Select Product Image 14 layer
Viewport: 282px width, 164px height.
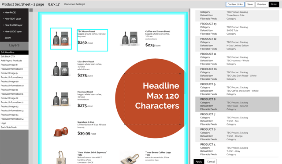(x=14, y=115)
